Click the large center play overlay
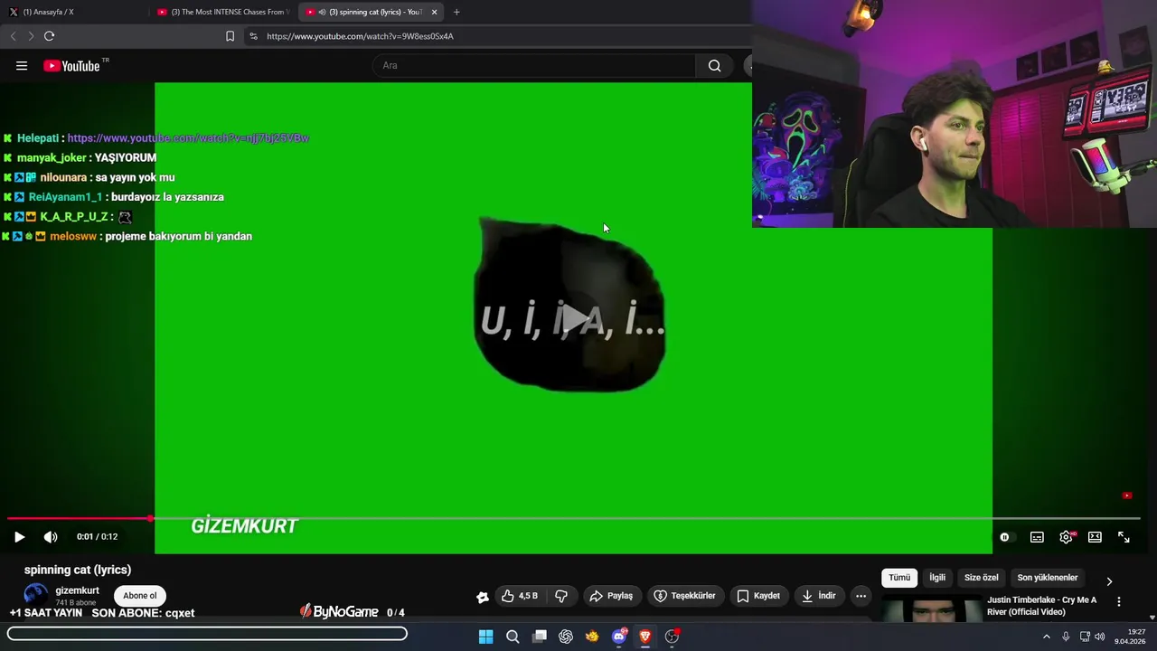 pos(574,318)
